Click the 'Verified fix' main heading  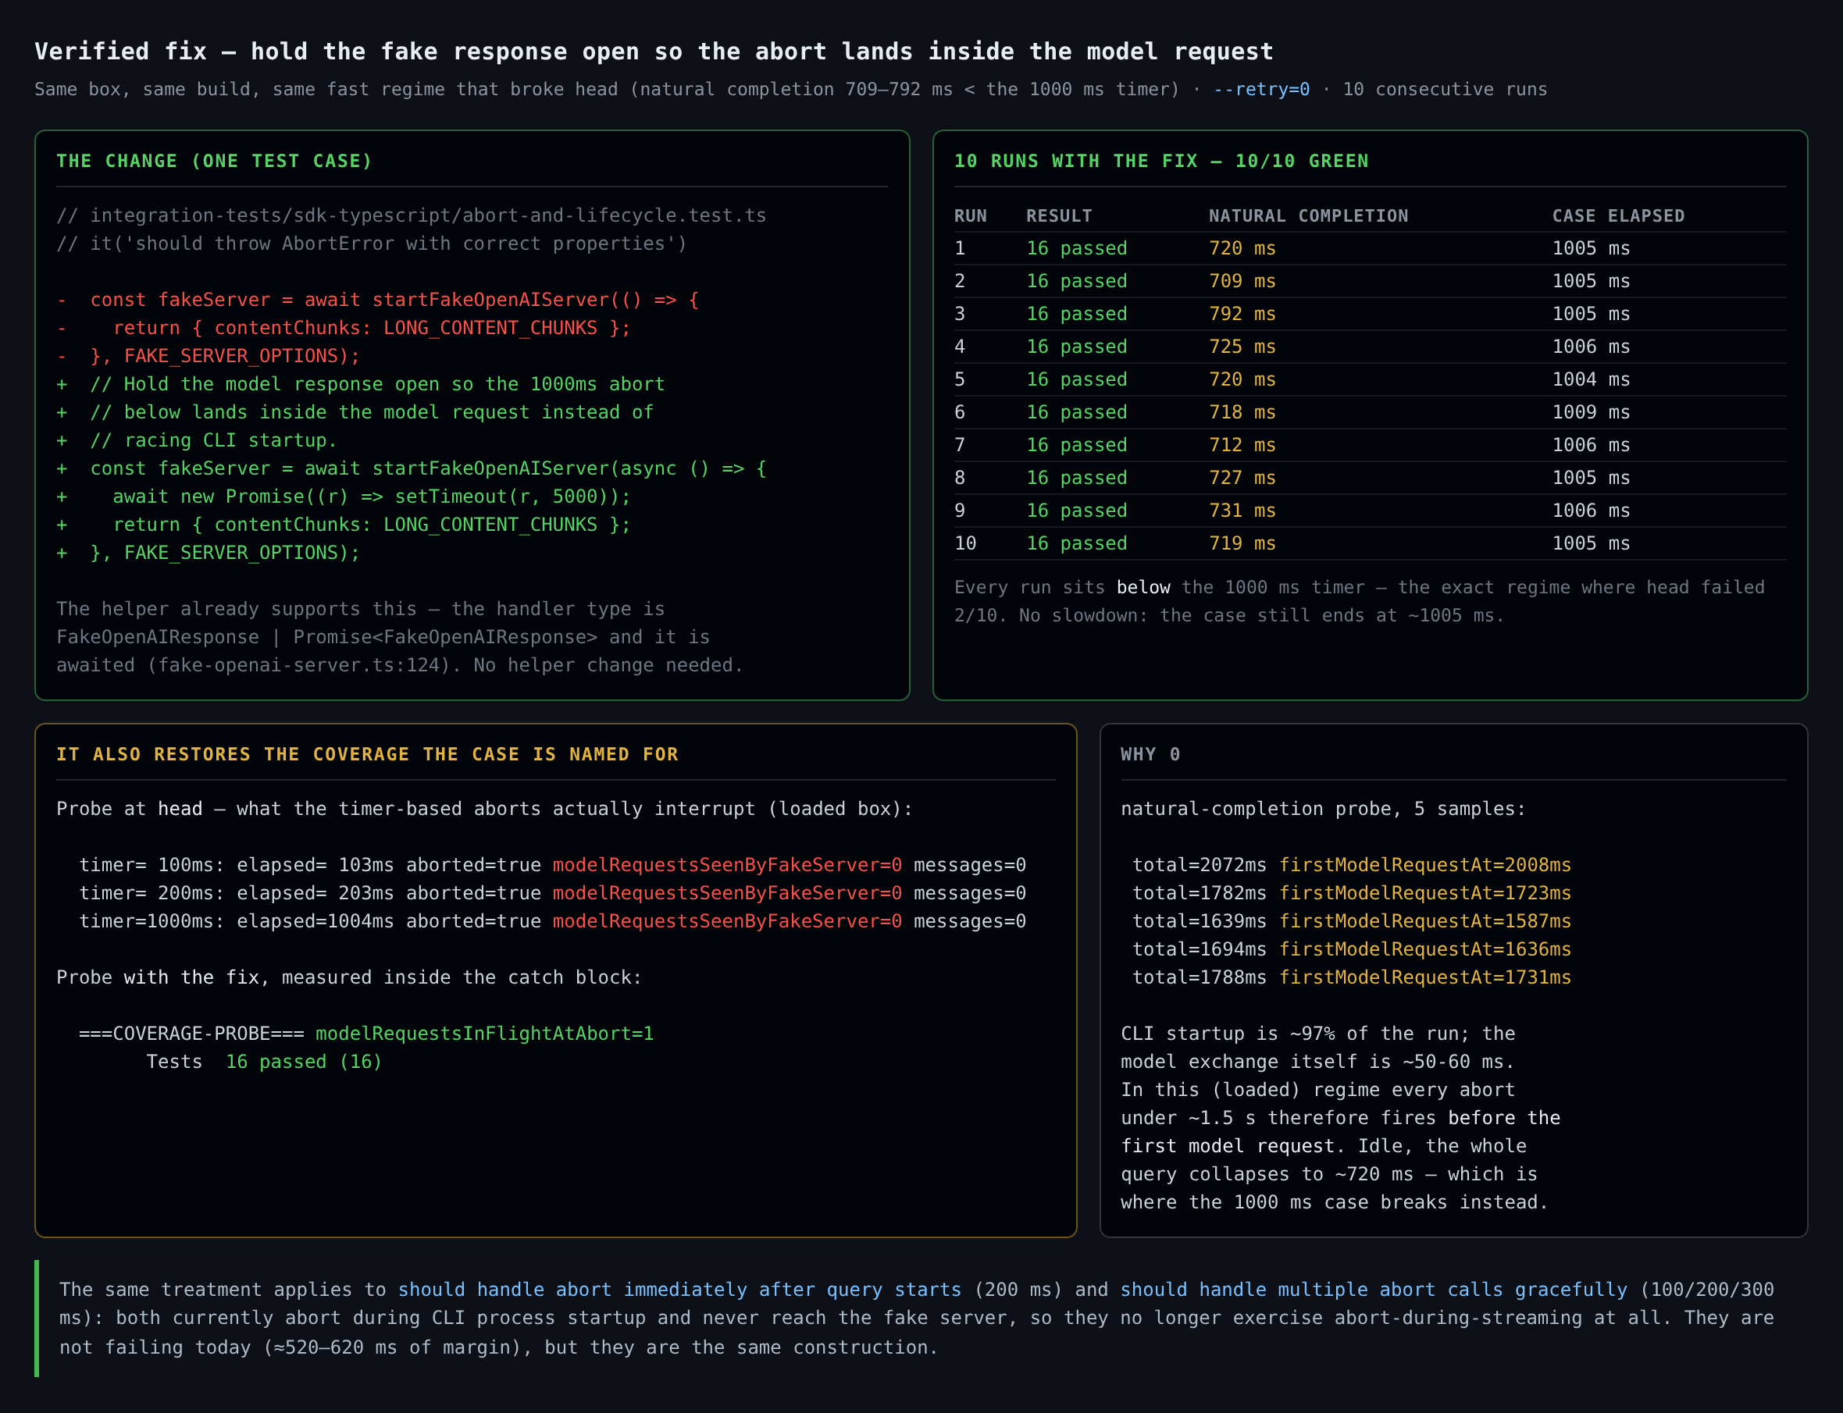click(654, 52)
